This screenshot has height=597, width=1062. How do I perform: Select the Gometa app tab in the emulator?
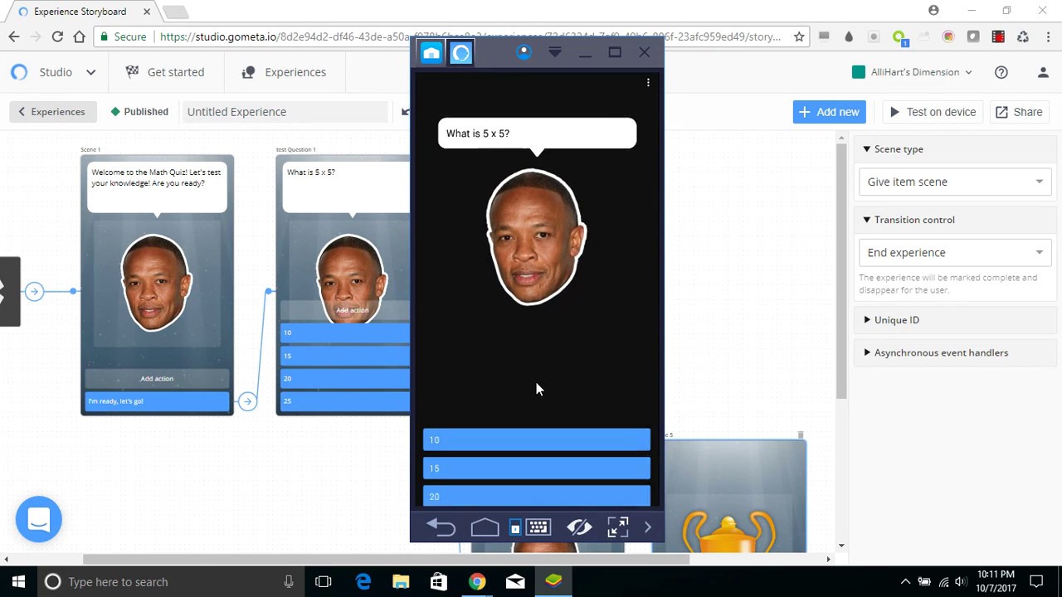461,53
